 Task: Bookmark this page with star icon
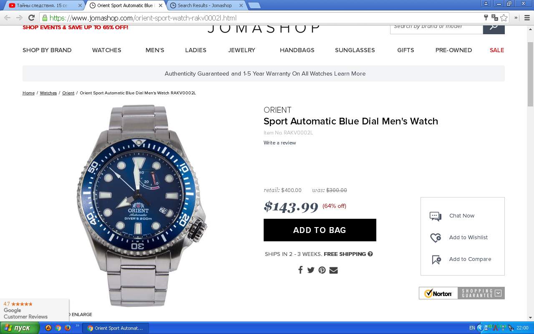504,18
